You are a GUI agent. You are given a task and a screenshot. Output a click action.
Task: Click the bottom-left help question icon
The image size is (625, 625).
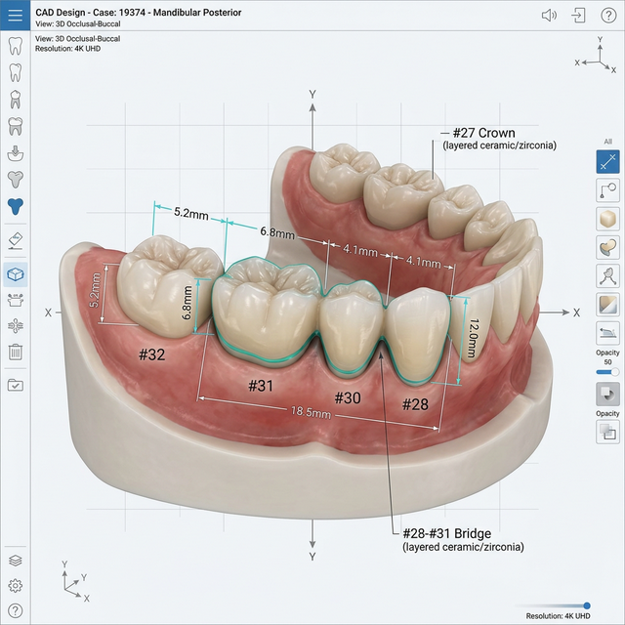[16, 611]
